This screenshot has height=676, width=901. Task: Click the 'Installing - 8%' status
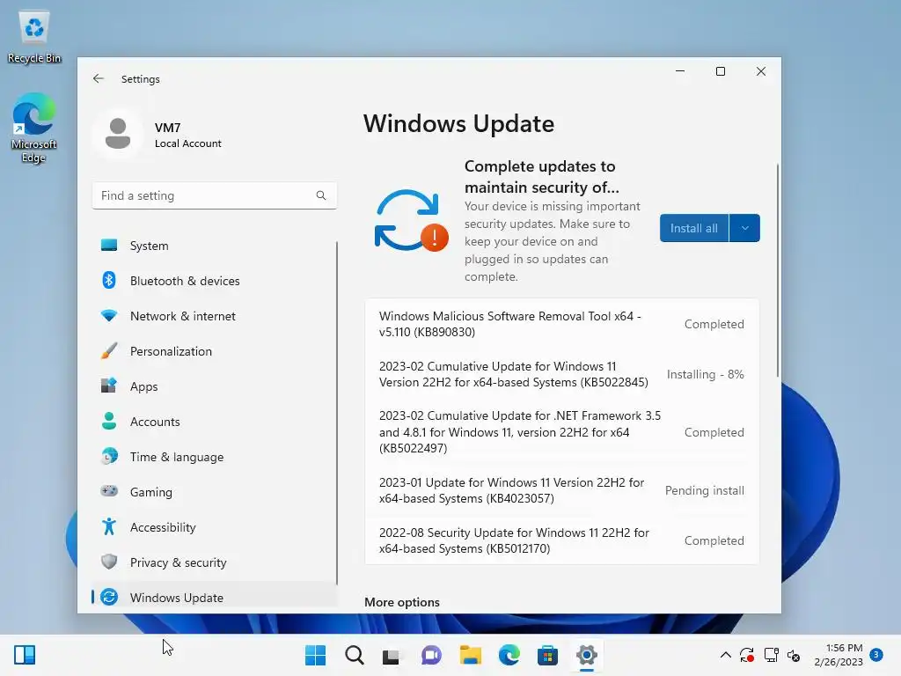(x=705, y=374)
